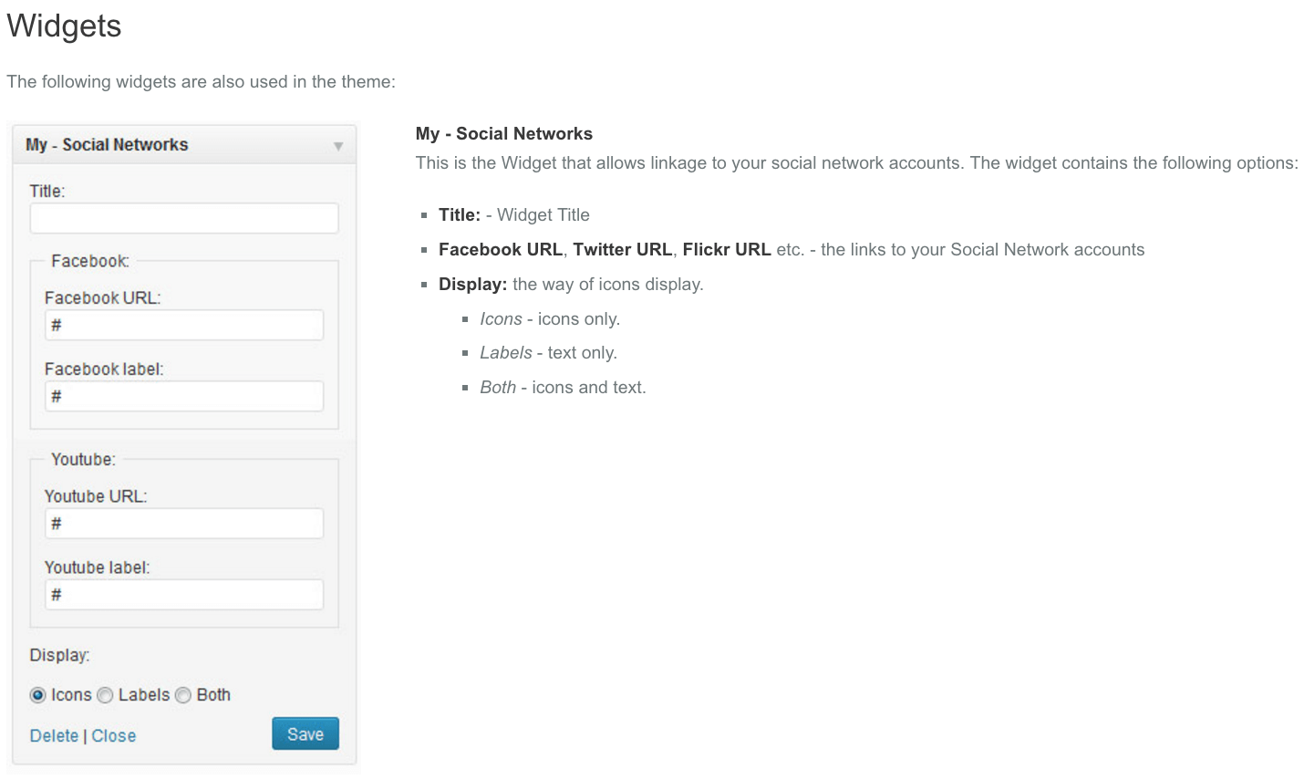Image resolution: width=1304 pixels, height=780 pixels.
Task: Click the Delete link
Action: (54, 736)
